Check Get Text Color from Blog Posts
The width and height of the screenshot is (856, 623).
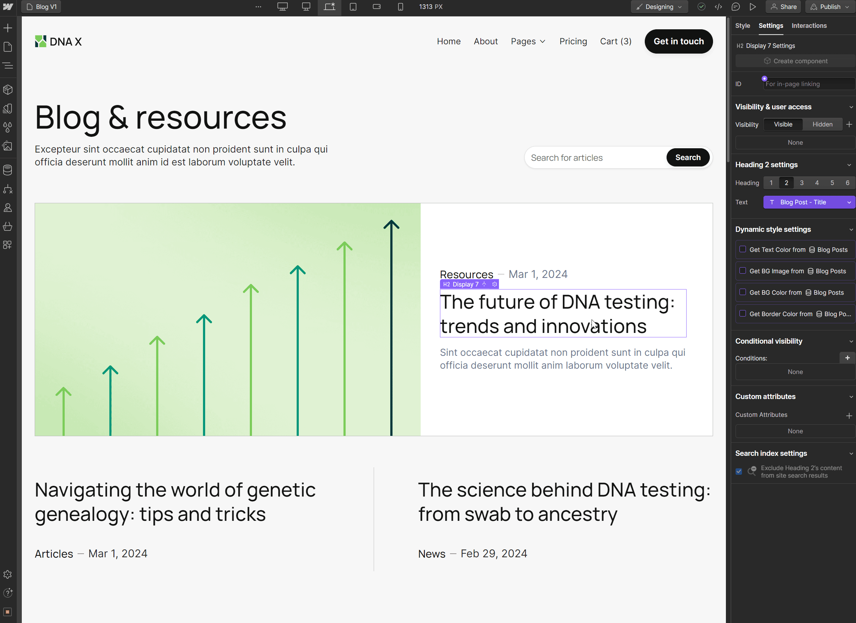coord(743,249)
